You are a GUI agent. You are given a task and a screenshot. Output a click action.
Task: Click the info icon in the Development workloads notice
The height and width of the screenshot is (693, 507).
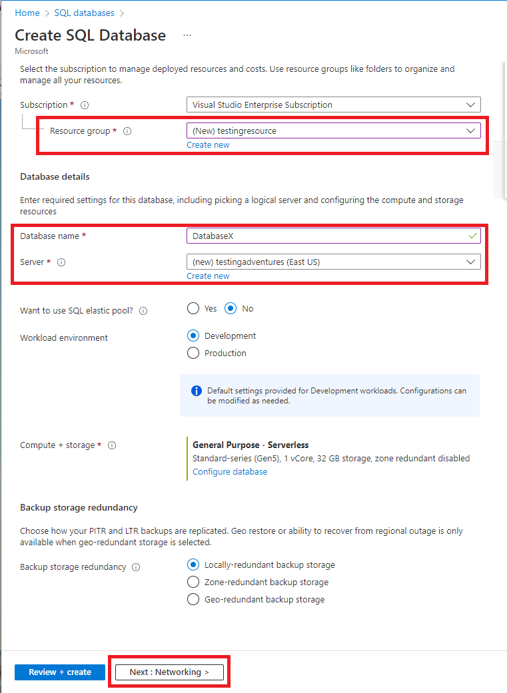pos(196,391)
